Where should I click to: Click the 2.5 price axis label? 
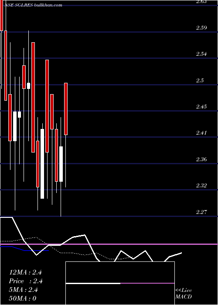(200, 80)
